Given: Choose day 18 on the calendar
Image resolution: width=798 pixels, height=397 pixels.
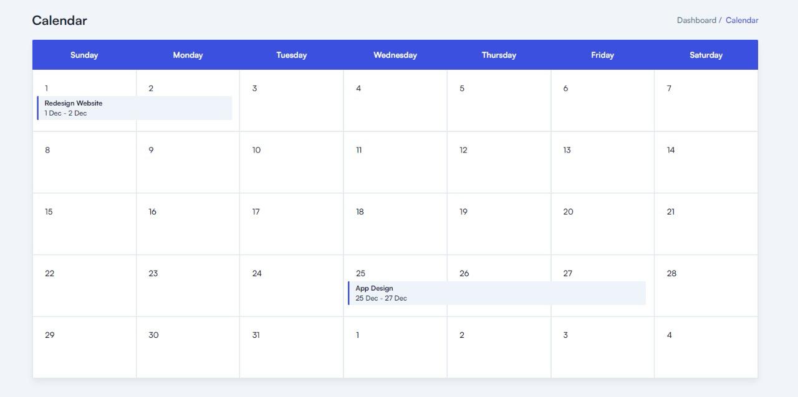Looking at the screenshot, I should (x=395, y=224).
